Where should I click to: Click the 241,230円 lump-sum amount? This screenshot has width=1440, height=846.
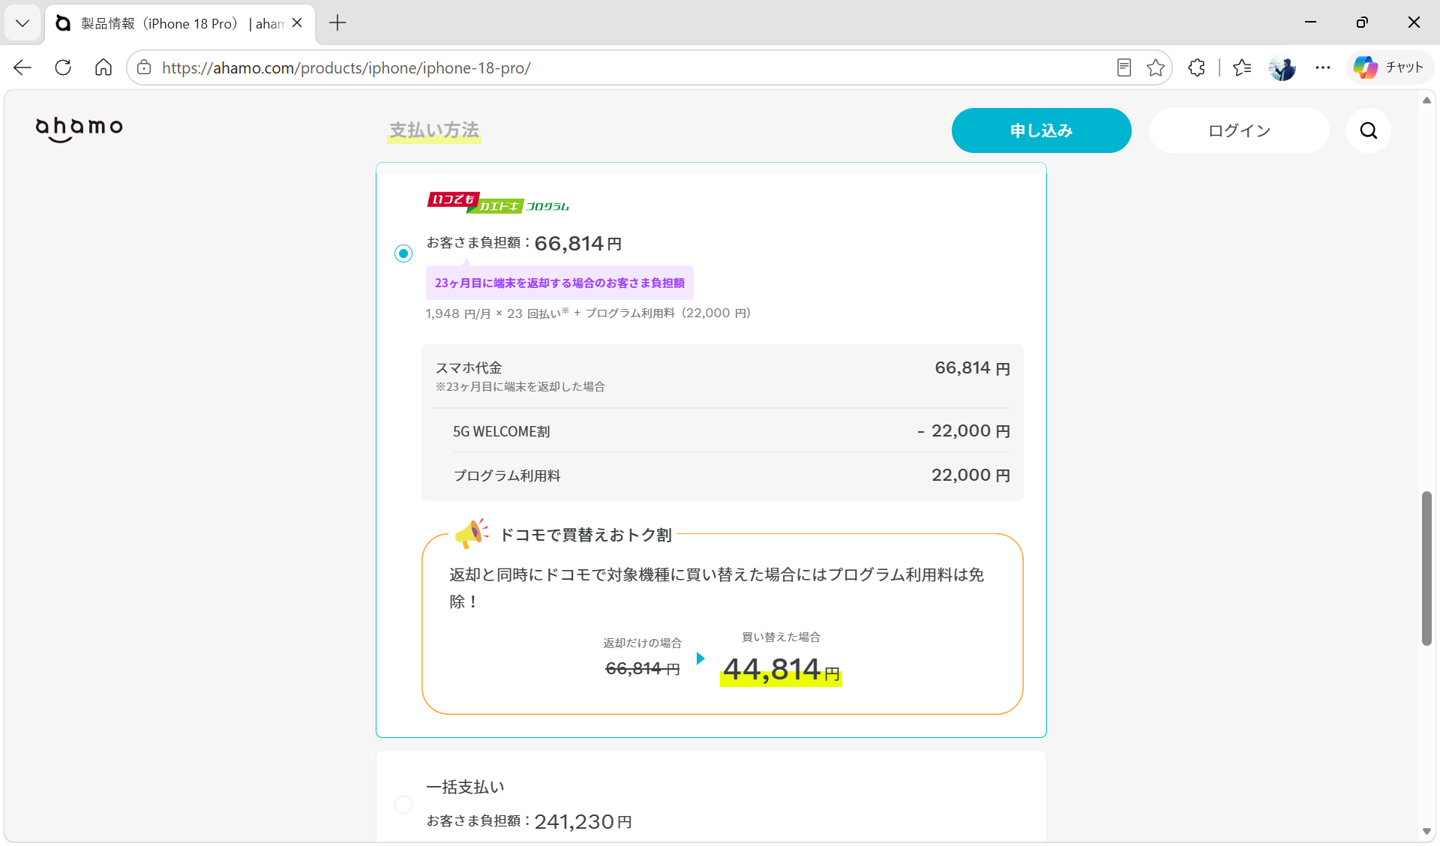pyautogui.click(x=583, y=821)
